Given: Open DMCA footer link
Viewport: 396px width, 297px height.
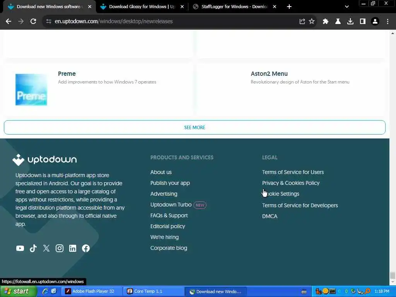Looking at the screenshot, I should point(270,217).
